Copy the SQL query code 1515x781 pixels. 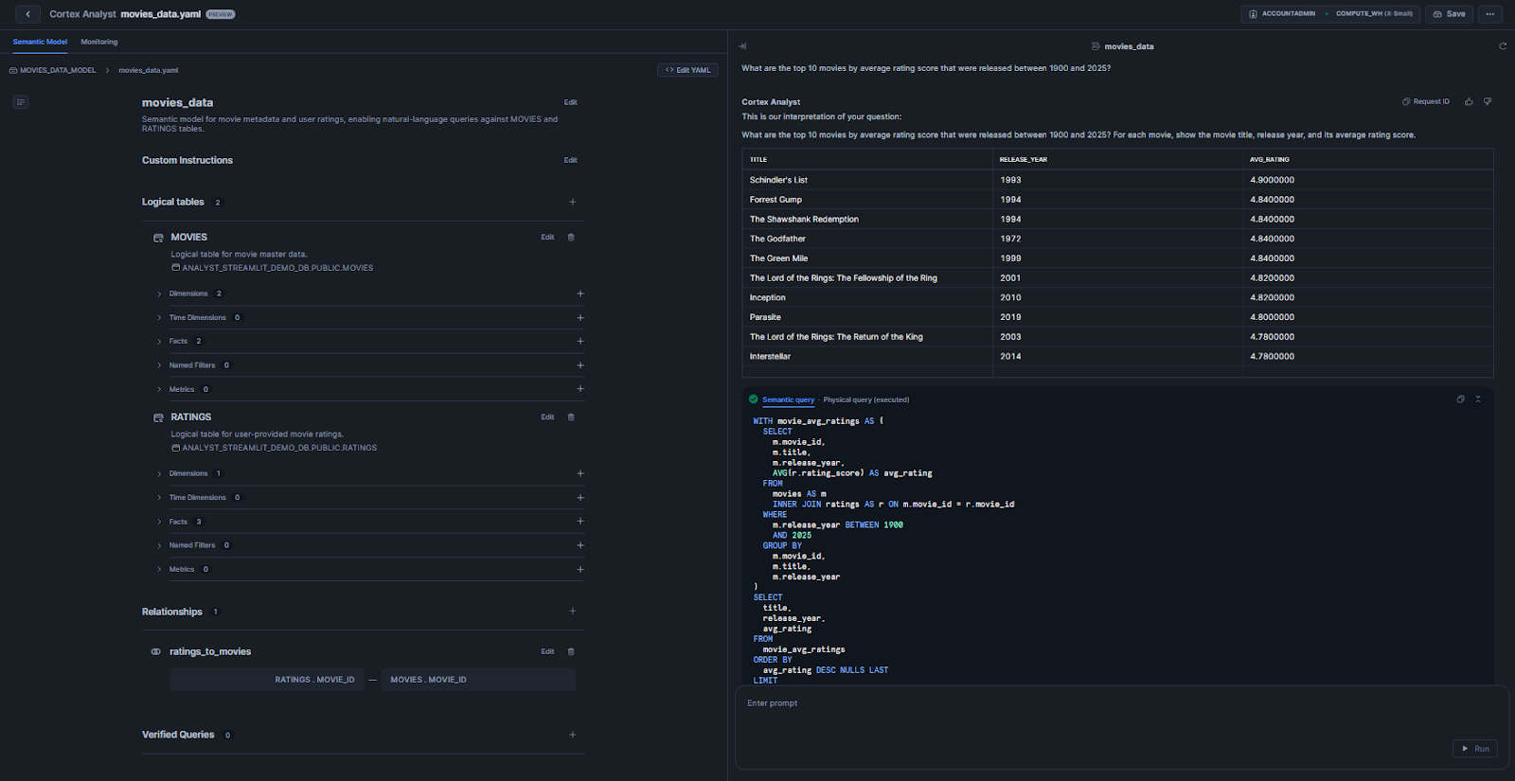1460,399
